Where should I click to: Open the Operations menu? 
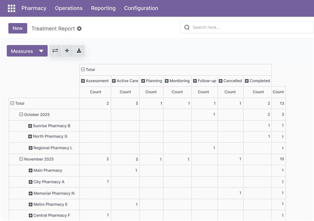coord(69,8)
